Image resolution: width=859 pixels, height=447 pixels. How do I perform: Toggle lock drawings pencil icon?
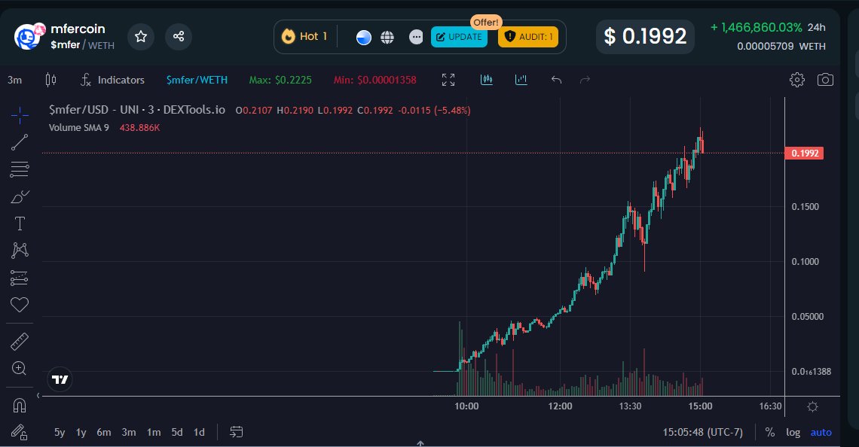(x=20, y=432)
